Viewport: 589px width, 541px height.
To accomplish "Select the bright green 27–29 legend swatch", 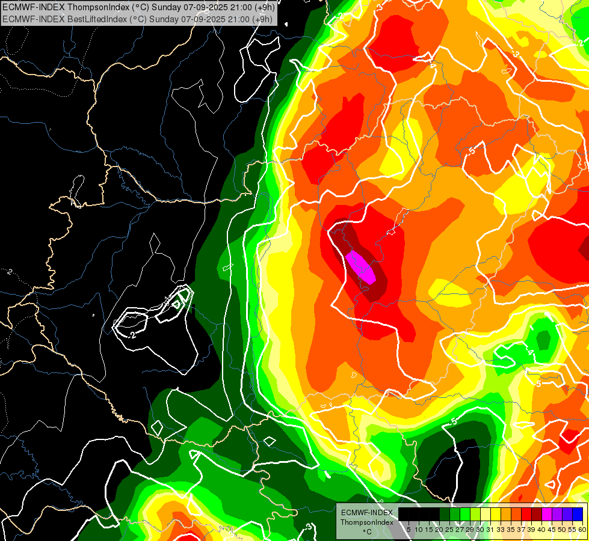I will [465, 514].
